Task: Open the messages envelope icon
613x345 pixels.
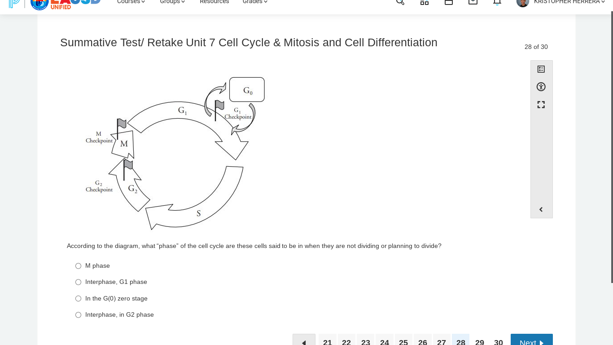Action: pyautogui.click(x=473, y=2)
